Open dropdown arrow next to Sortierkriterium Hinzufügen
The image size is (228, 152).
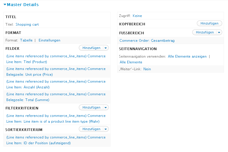coord(106,129)
